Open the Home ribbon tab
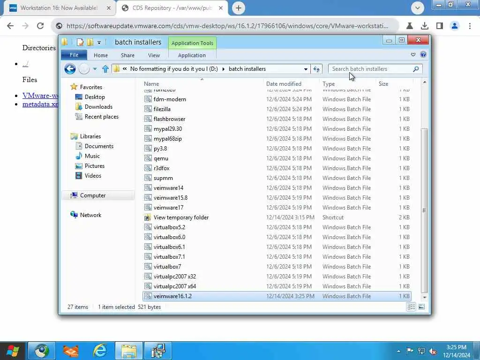Screen dimensions: 480x360 [x=101, y=55]
